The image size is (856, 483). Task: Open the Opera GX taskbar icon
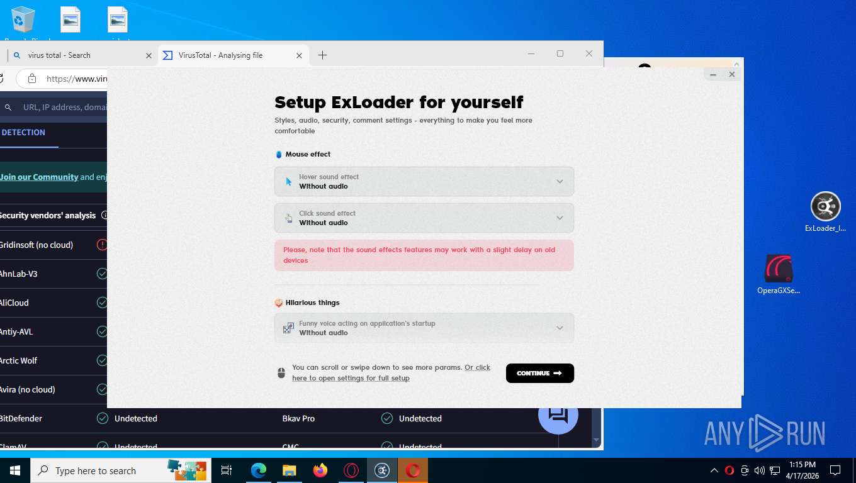tap(413, 470)
